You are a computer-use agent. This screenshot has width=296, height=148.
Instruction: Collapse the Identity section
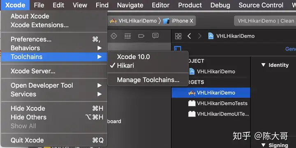(x=264, y=65)
